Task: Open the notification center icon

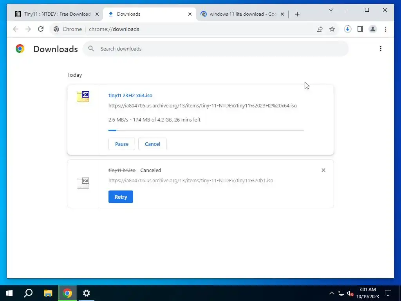Action: [388, 293]
